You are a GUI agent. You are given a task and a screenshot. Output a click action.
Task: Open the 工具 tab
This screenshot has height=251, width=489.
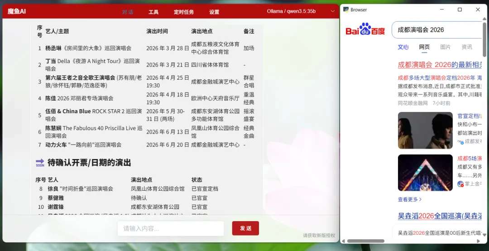[153, 12]
